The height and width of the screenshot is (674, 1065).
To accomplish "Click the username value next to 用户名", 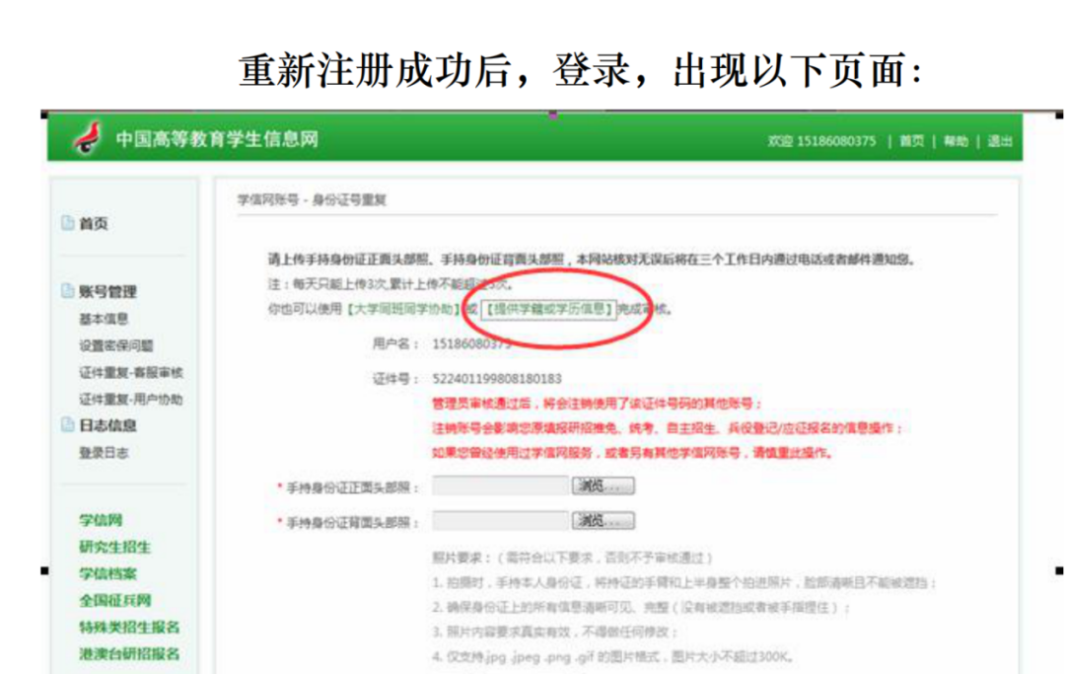I will tap(471, 343).
